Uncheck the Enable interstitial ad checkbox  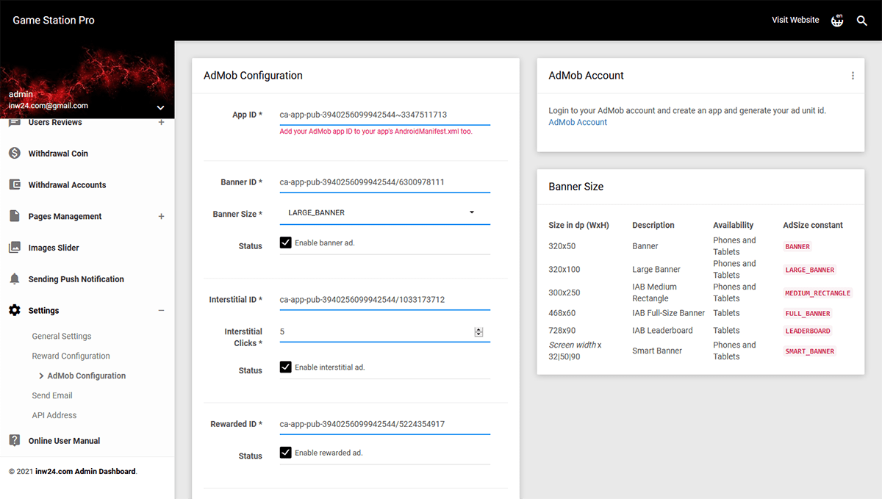pyautogui.click(x=286, y=367)
